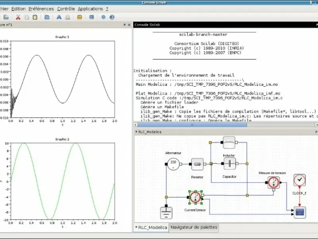Close the Figure n°1 panel
Image resolution: width=318 pixels, height=239 pixels.
(x=129, y=25)
